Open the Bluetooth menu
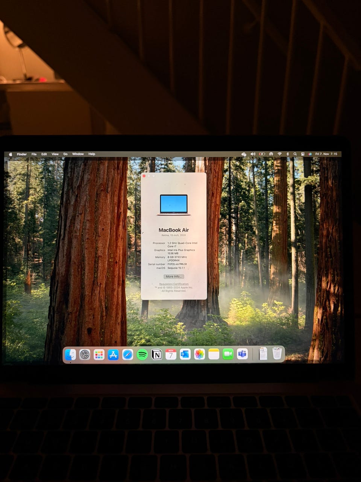 287,154
